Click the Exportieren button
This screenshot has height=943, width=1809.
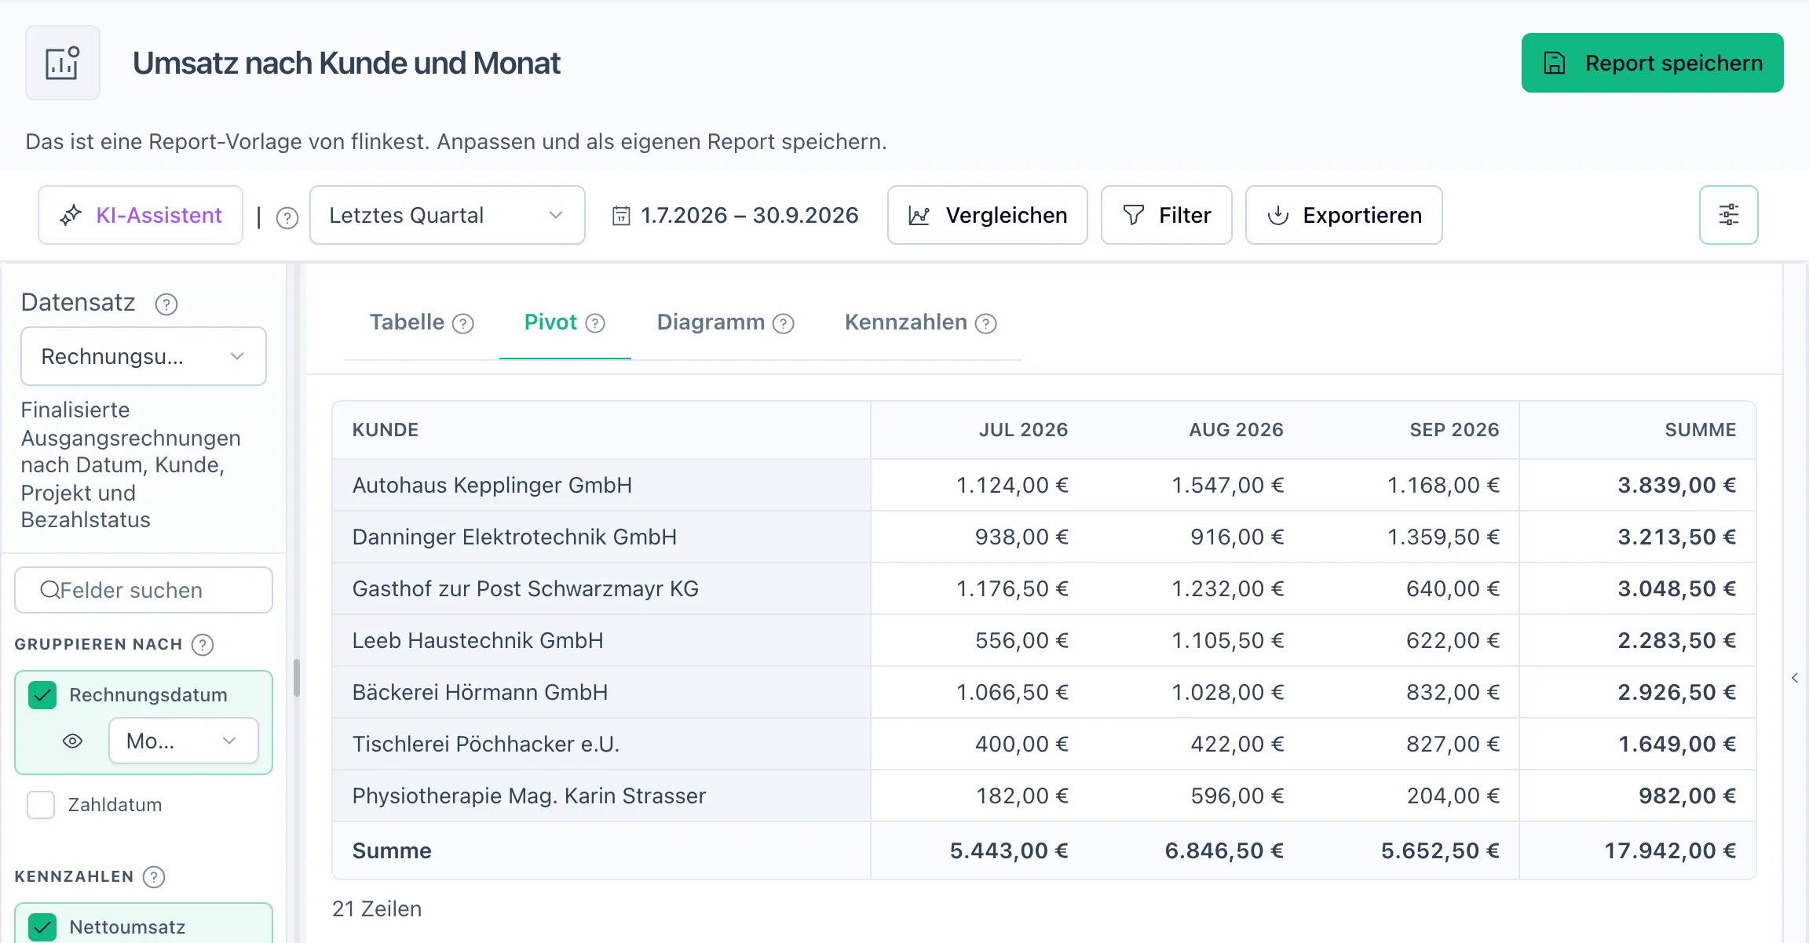click(x=1344, y=215)
